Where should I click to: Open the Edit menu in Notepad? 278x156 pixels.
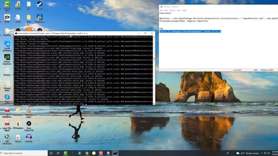[166, 10]
